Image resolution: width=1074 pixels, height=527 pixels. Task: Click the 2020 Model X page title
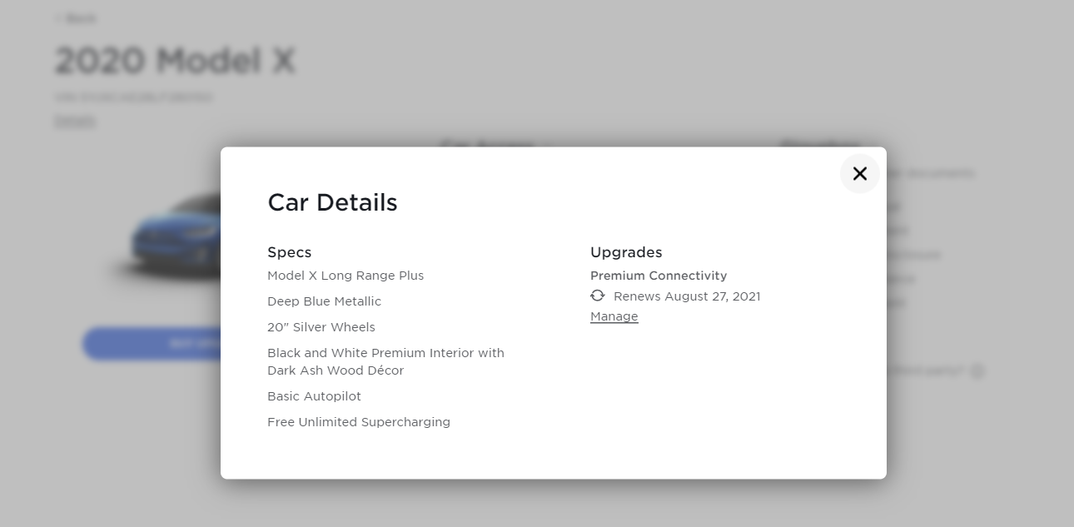click(x=175, y=61)
